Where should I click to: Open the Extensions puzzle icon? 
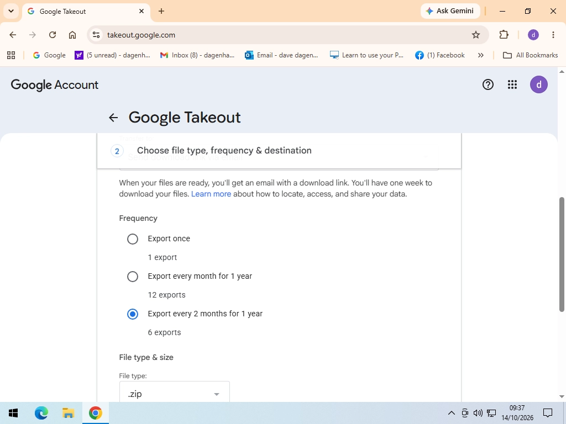[x=504, y=35]
